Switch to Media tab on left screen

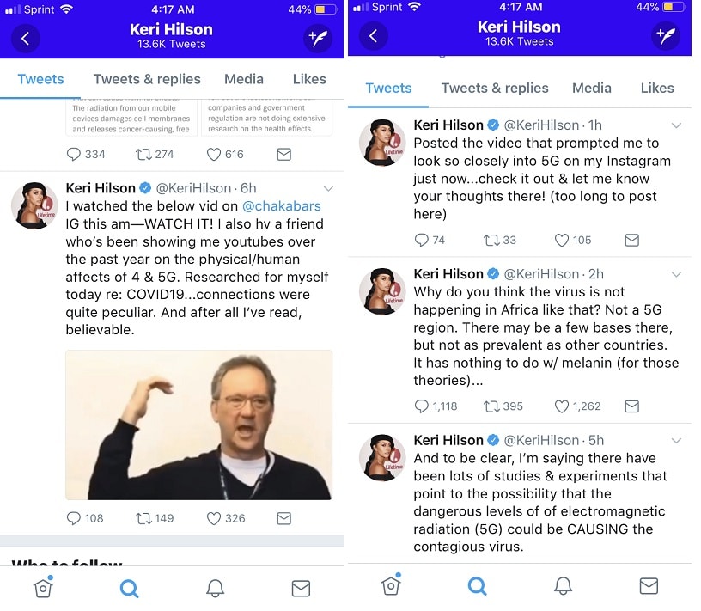pyautogui.click(x=244, y=79)
